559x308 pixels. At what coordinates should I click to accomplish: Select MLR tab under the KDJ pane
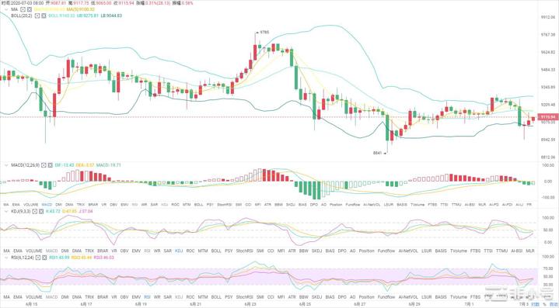(530, 251)
